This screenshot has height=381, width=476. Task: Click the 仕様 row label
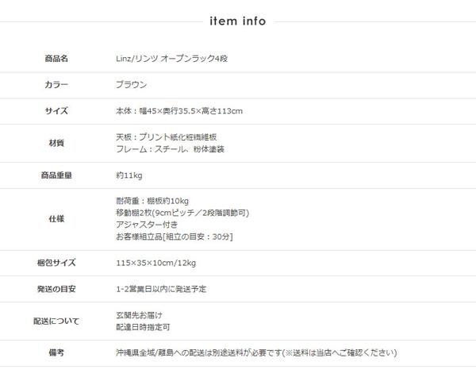click(x=56, y=218)
